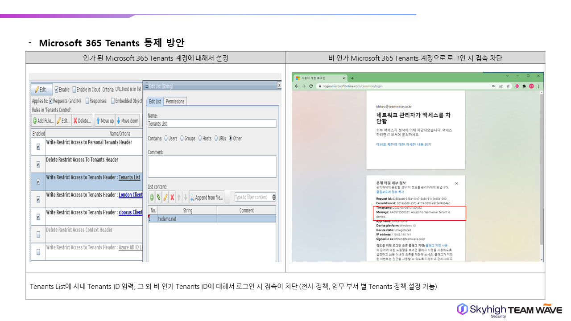The image size is (571, 321).
Task: Click the 'Add Rule...' button
Action: 43,121
